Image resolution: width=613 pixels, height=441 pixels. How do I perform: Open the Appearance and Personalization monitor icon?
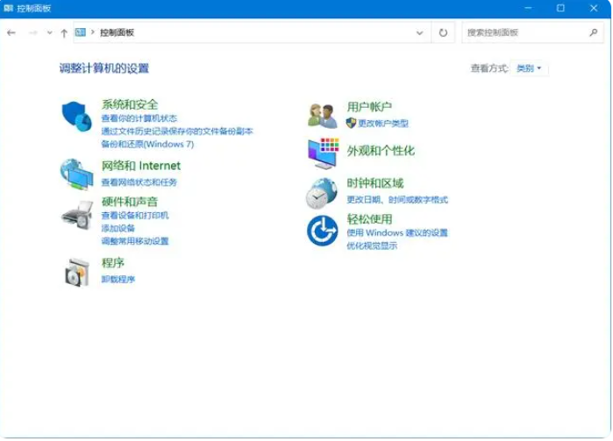pos(322,153)
